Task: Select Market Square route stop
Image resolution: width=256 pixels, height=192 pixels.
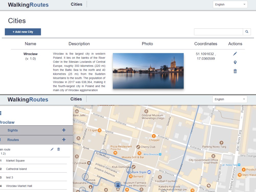Action: pos(15,161)
